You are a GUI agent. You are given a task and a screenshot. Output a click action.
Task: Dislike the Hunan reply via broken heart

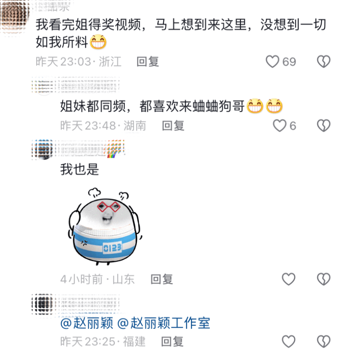(x=324, y=126)
